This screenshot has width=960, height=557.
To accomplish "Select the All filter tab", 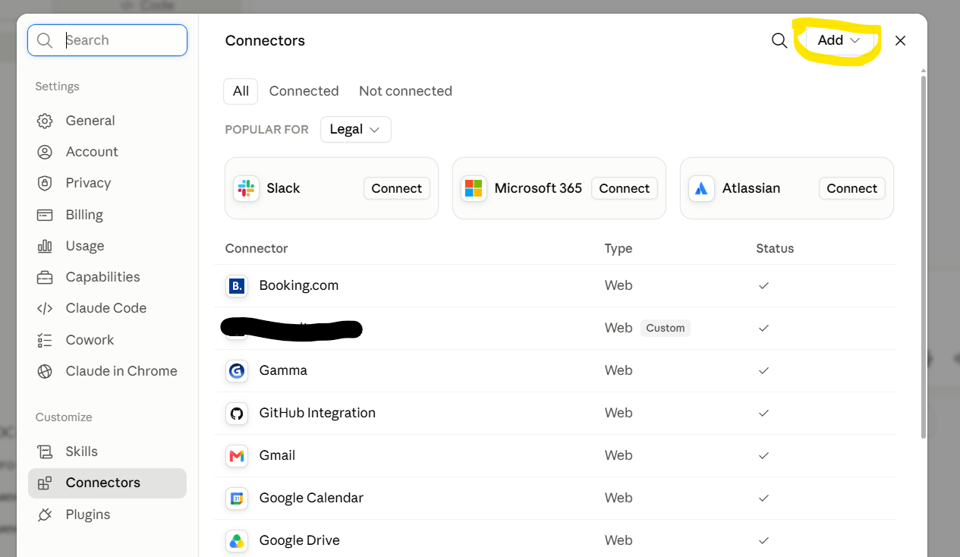I will (x=241, y=91).
